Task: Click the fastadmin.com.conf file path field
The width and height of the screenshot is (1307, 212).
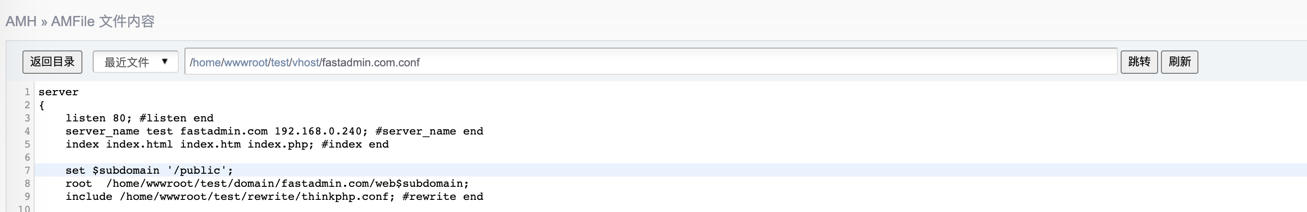Action: click(651, 62)
